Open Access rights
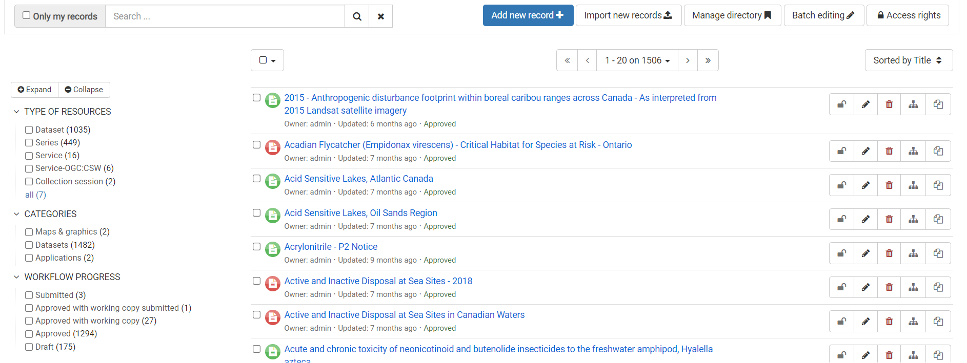The width and height of the screenshot is (967, 363). [908, 15]
